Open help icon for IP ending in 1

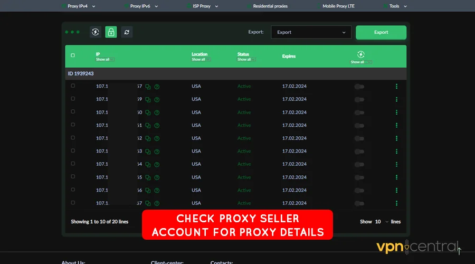pyautogui.click(x=157, y=126)
